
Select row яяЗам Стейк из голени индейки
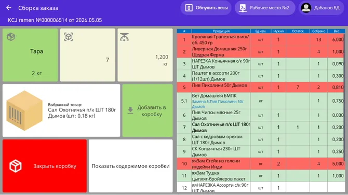tap(261, 164)
